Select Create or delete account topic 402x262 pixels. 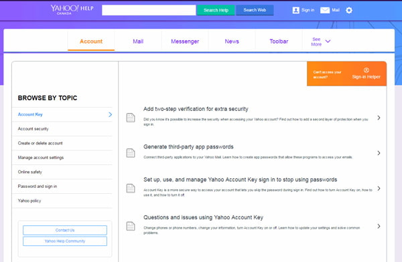point(62,143)
